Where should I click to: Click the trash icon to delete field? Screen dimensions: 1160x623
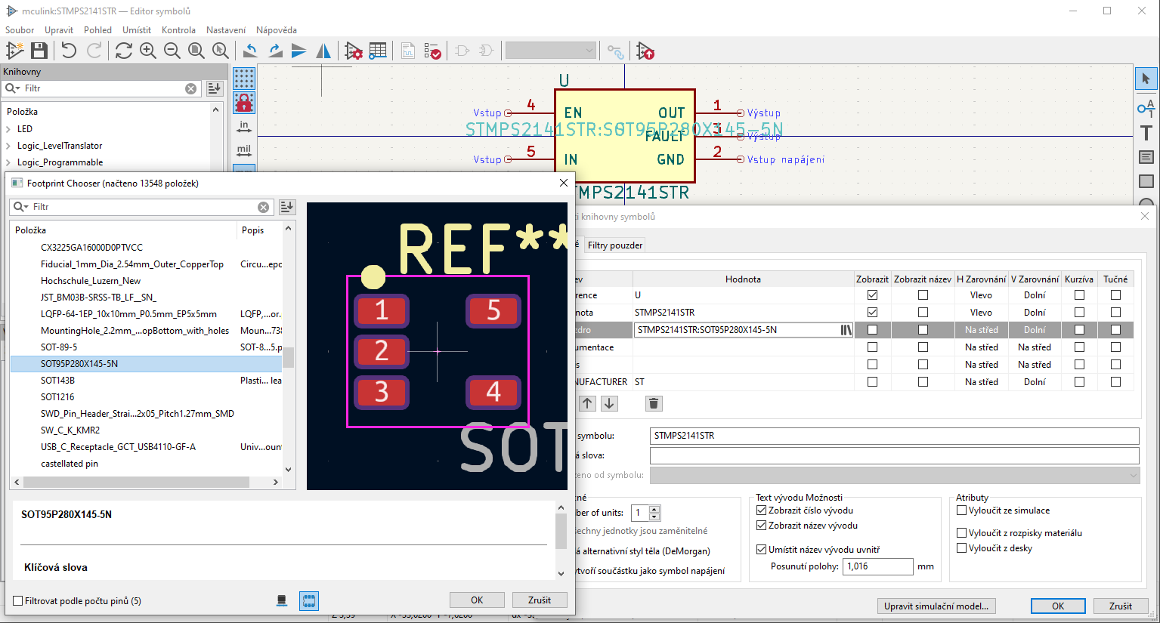[654, 403]
